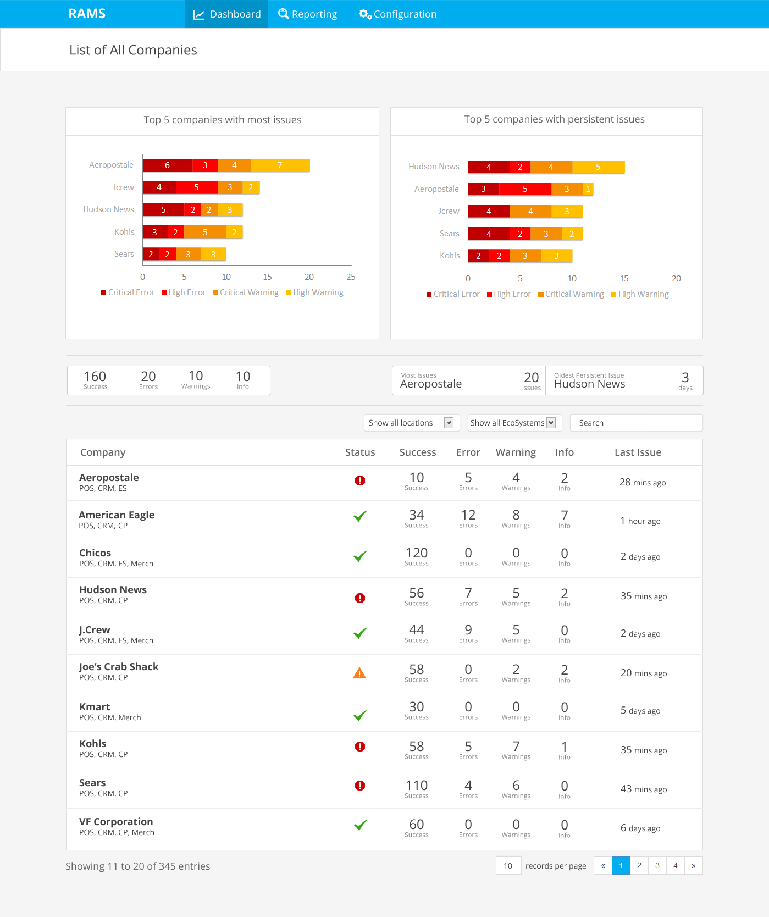Go to page 2 in pagination
Image resolution: width=769 pixels, height=917 pixels.
click(x=639, y=865)
